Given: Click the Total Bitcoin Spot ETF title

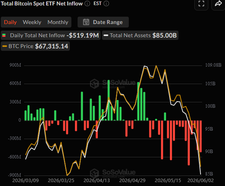Looking at the screenshot, I should point(42,3).
